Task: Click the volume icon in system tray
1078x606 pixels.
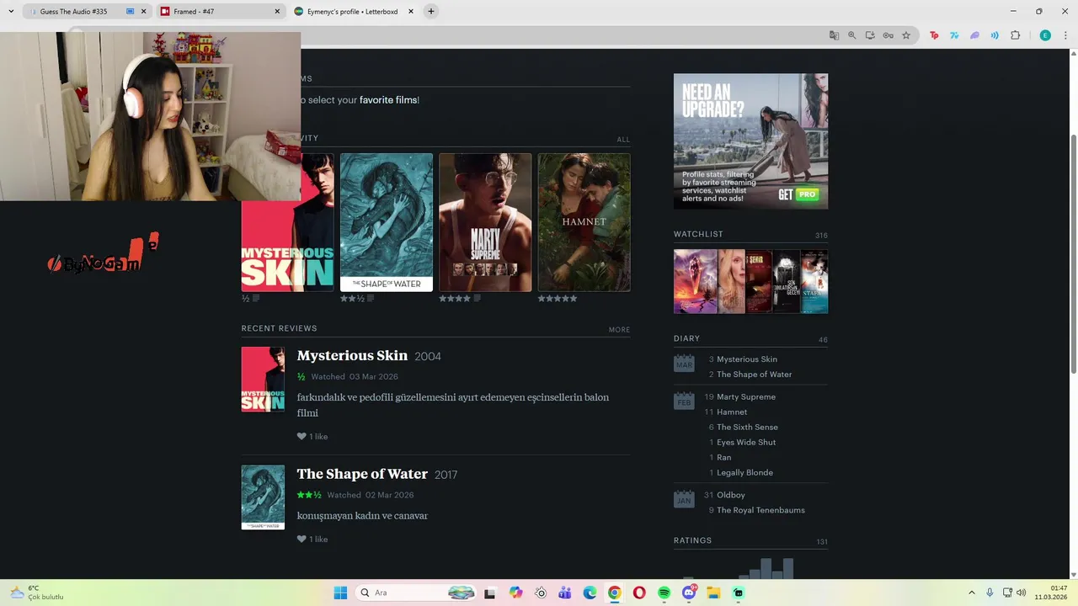Action: click(x=1021, y=593)
